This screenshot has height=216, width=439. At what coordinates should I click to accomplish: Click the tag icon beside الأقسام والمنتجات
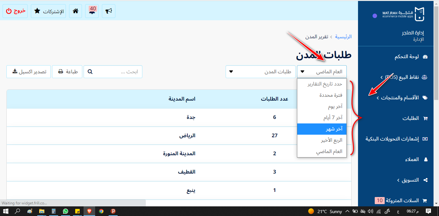point(426,98)
